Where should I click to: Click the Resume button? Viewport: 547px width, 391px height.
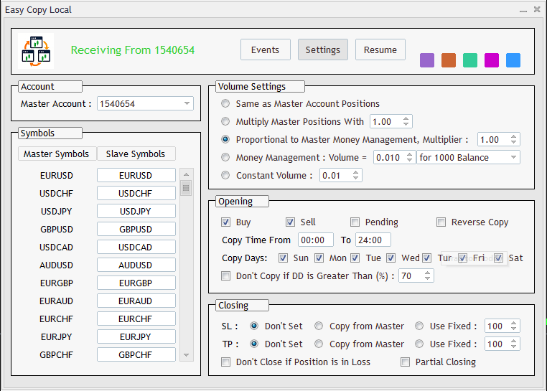click(380, 50)
